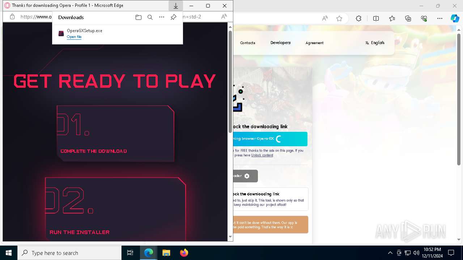Open notification center icon
463x260 pixels.
tap(451, 253)
